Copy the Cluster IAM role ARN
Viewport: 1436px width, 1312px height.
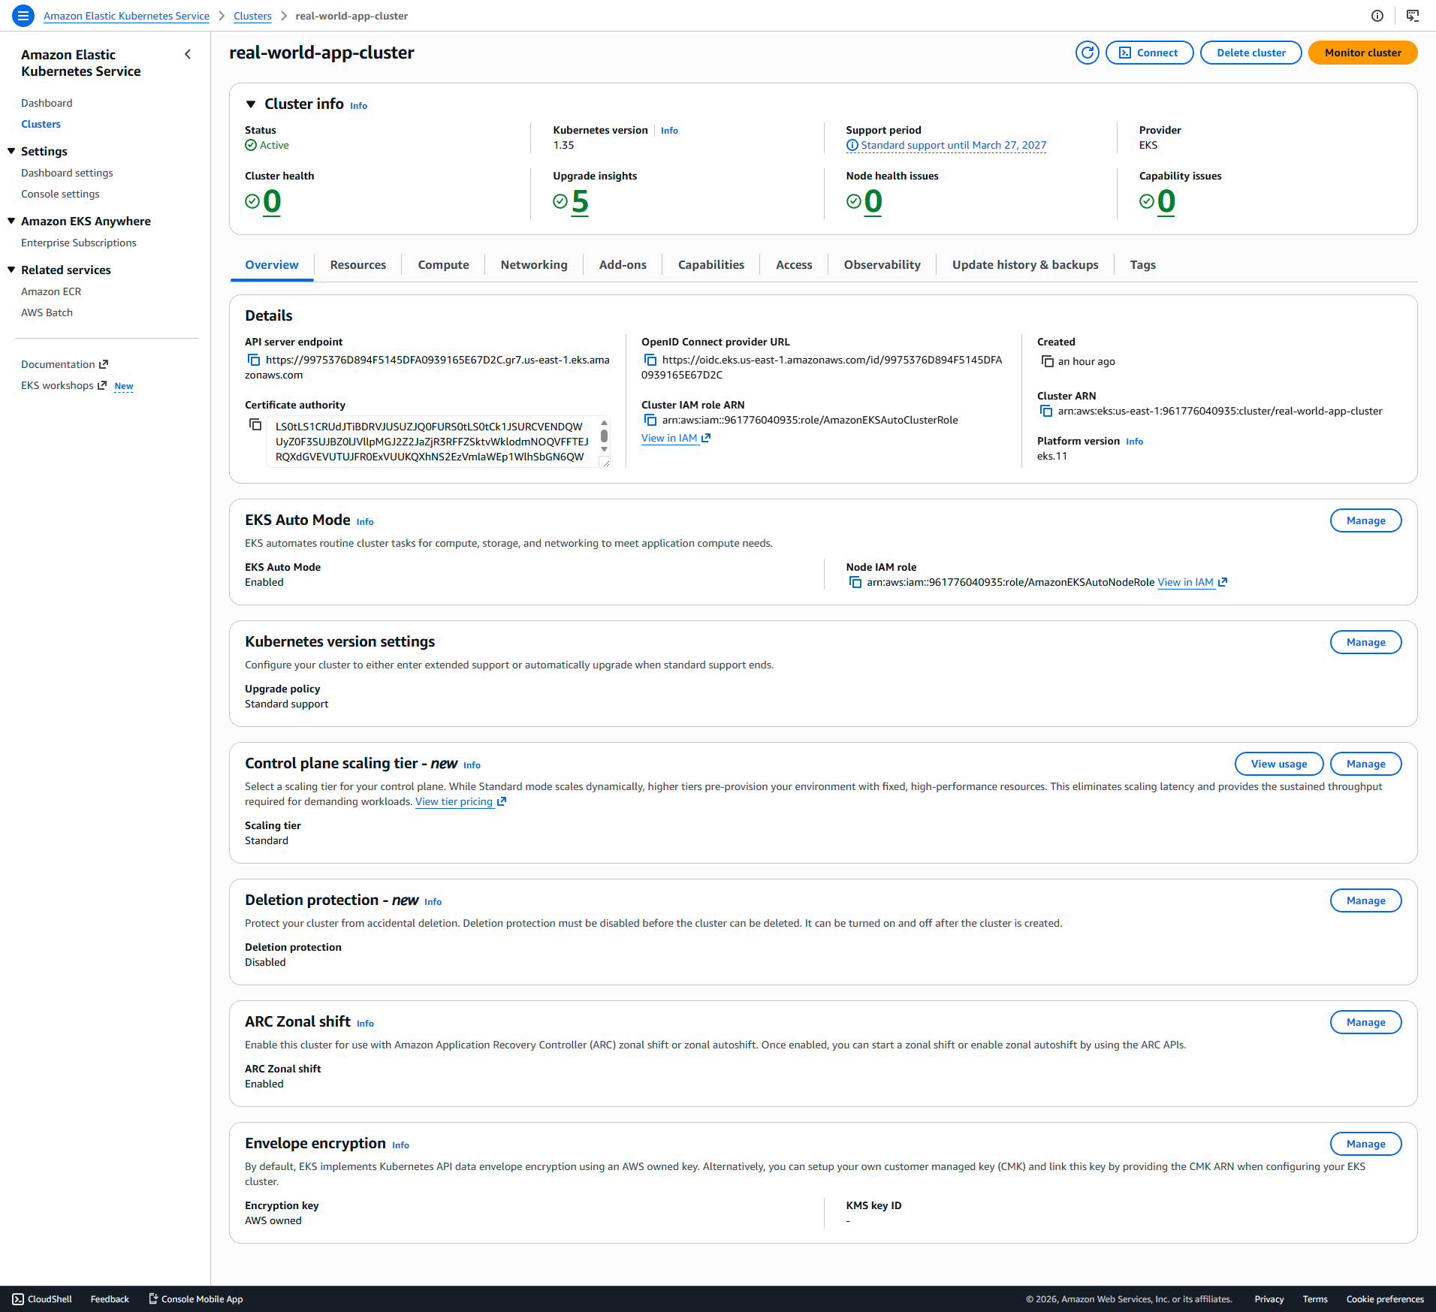pyautogui.click(x=650, y=421)
